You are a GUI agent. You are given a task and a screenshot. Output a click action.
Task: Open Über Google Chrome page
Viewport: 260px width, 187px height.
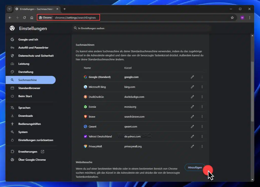[x=32, y=160]
